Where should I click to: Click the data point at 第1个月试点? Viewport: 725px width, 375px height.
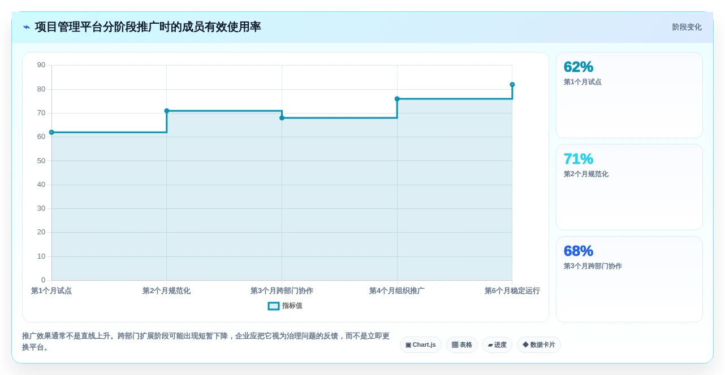pos(51,132)
